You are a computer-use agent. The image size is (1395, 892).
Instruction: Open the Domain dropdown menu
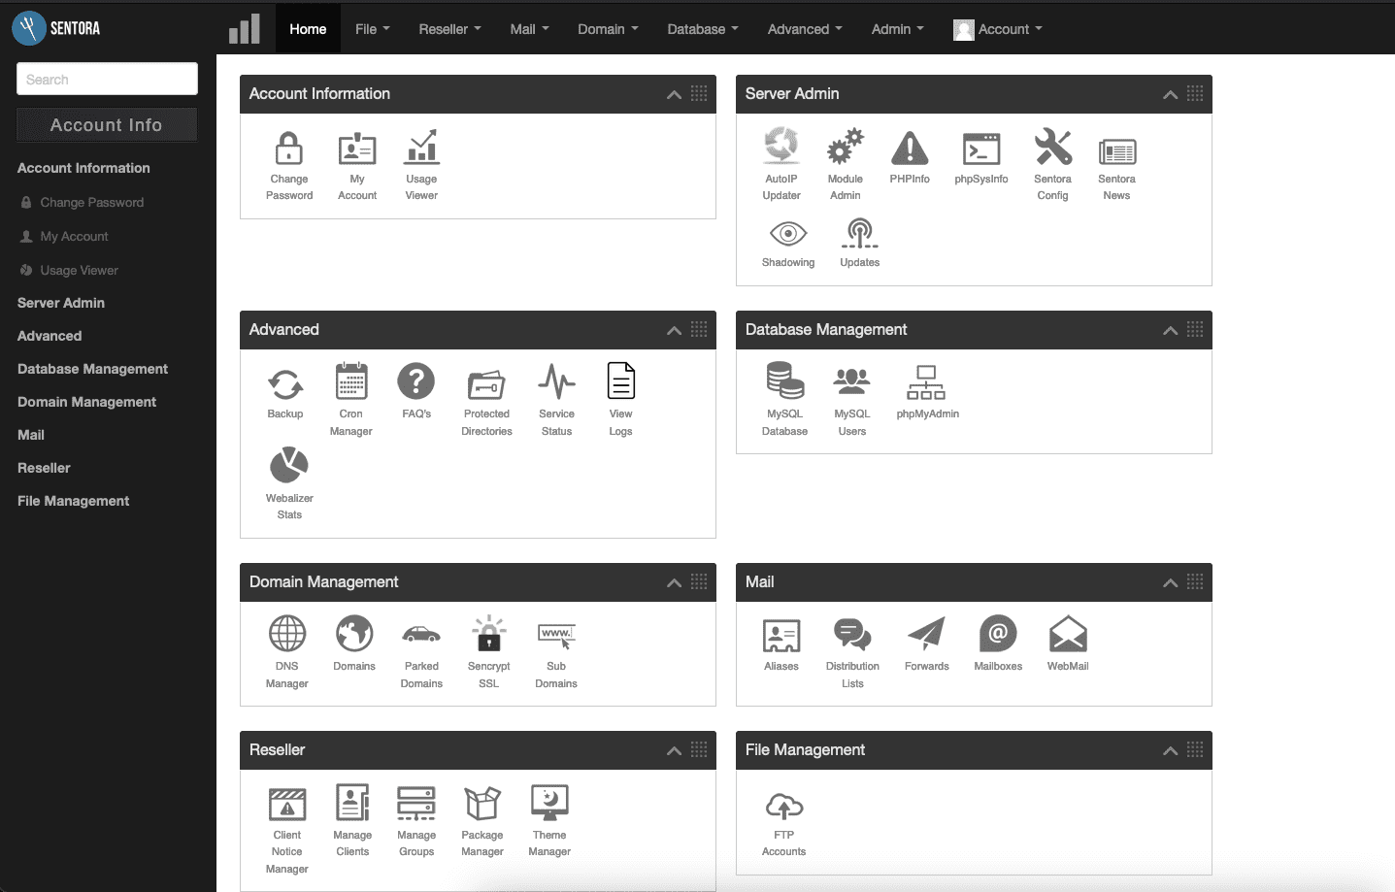(608, 29)
